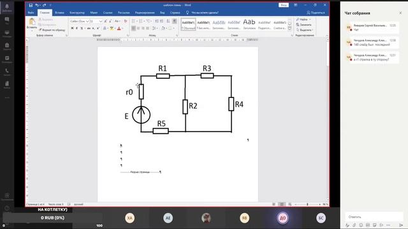Send the chat message with arrow icon
Viewport: 408px width, 229px height.
[401, 225]
